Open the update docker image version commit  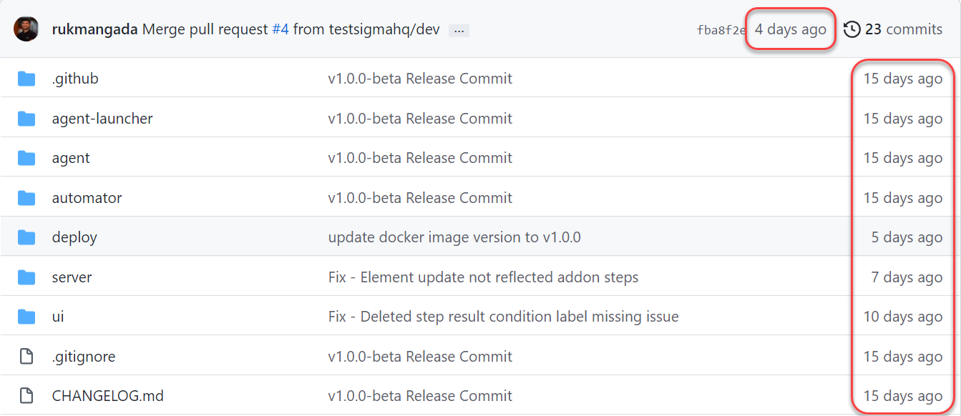point(454,237)
